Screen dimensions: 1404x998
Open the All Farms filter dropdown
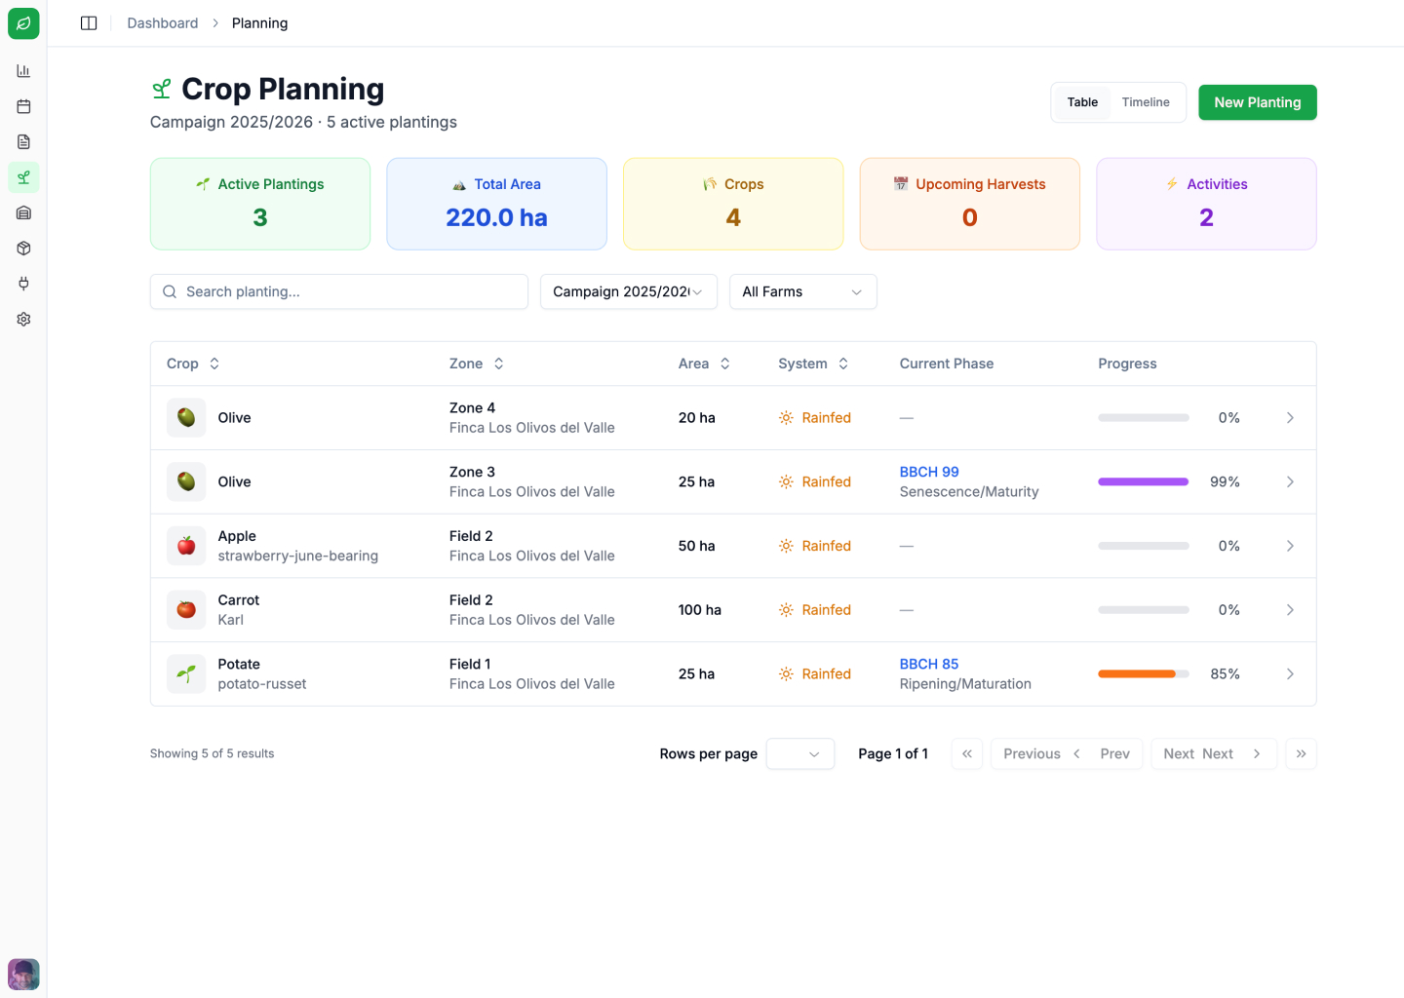pos(802,291)
